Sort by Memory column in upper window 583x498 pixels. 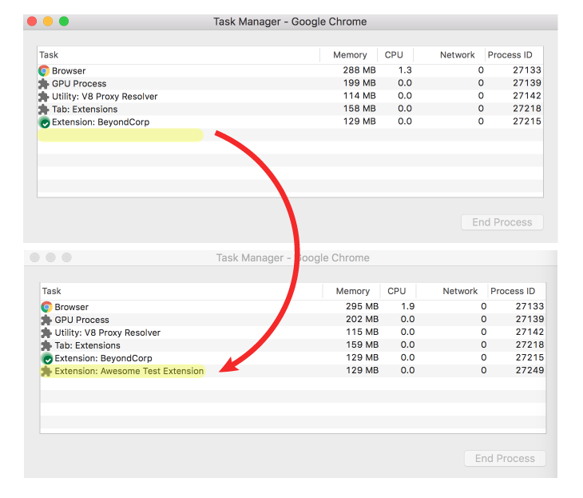[349, 55]
